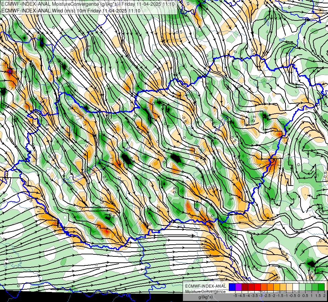Image resolution: width=328 pixels, height=302 pixels.
Task: Click the Wind 10m title line at top
Action: 71,10
